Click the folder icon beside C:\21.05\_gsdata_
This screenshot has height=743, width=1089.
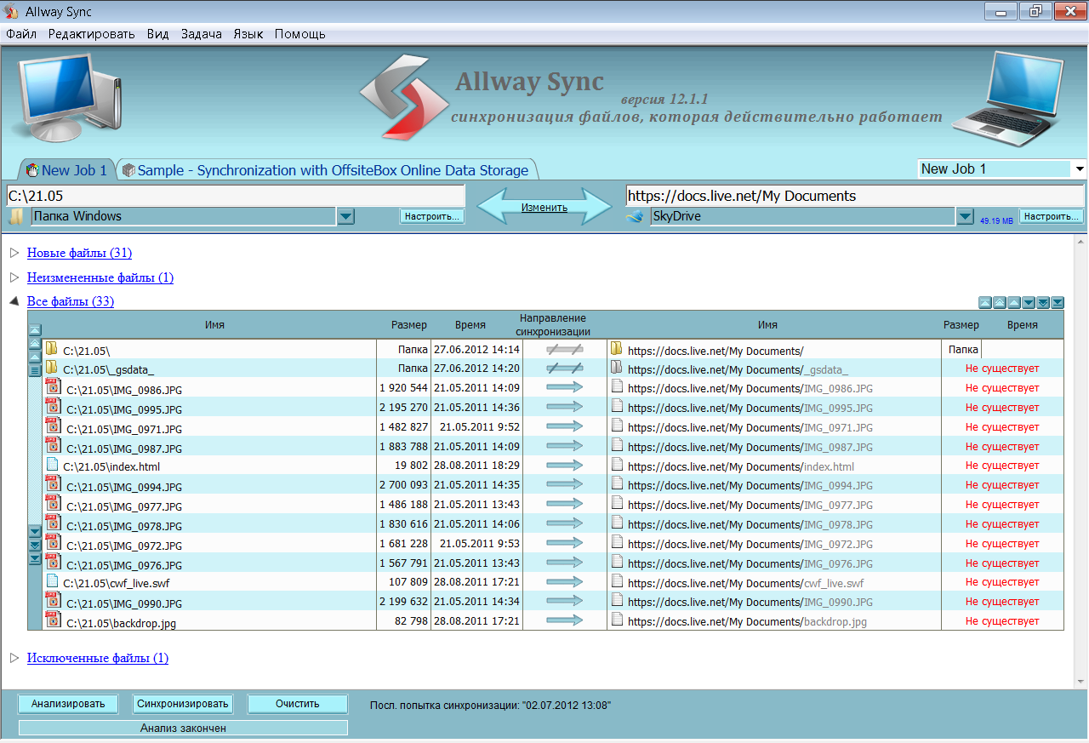click(52, 368)
